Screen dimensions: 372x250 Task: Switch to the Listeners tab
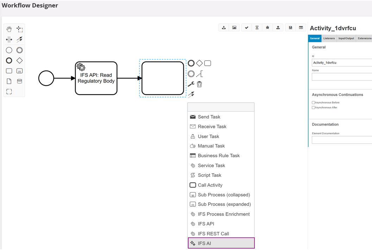[x=329, y=38]
